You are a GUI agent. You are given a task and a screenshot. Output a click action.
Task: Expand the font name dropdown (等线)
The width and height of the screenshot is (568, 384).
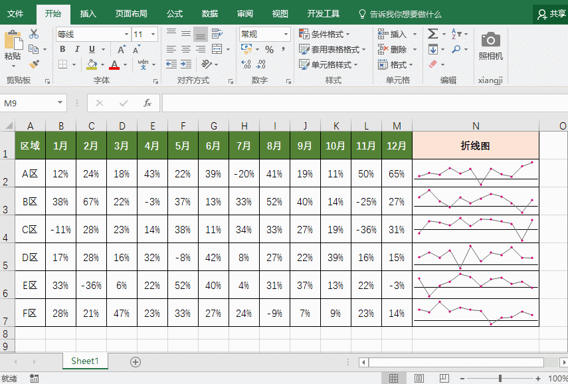click(126, 35)
